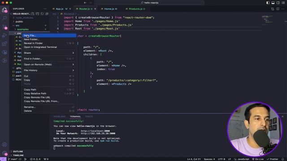
Task: Click errors and warnings count in status bar
Action: pyautogui.click(x=35, y=159)
